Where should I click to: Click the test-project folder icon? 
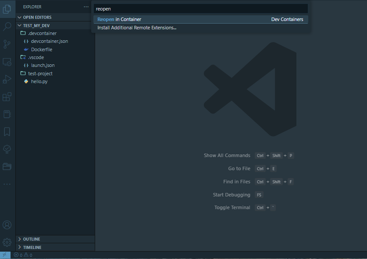tap(23, 73)
